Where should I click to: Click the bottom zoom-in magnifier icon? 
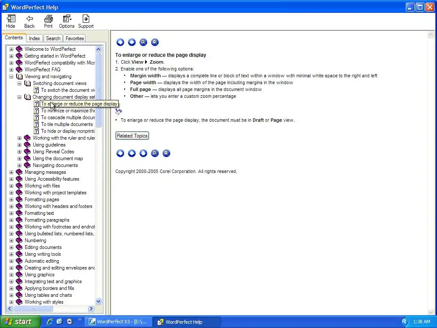[x=154, y=153]
